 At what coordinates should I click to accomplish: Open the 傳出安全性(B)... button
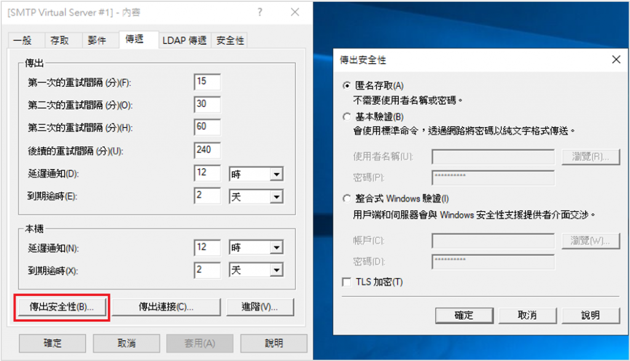pyautogui.click(x=62, y=307)
